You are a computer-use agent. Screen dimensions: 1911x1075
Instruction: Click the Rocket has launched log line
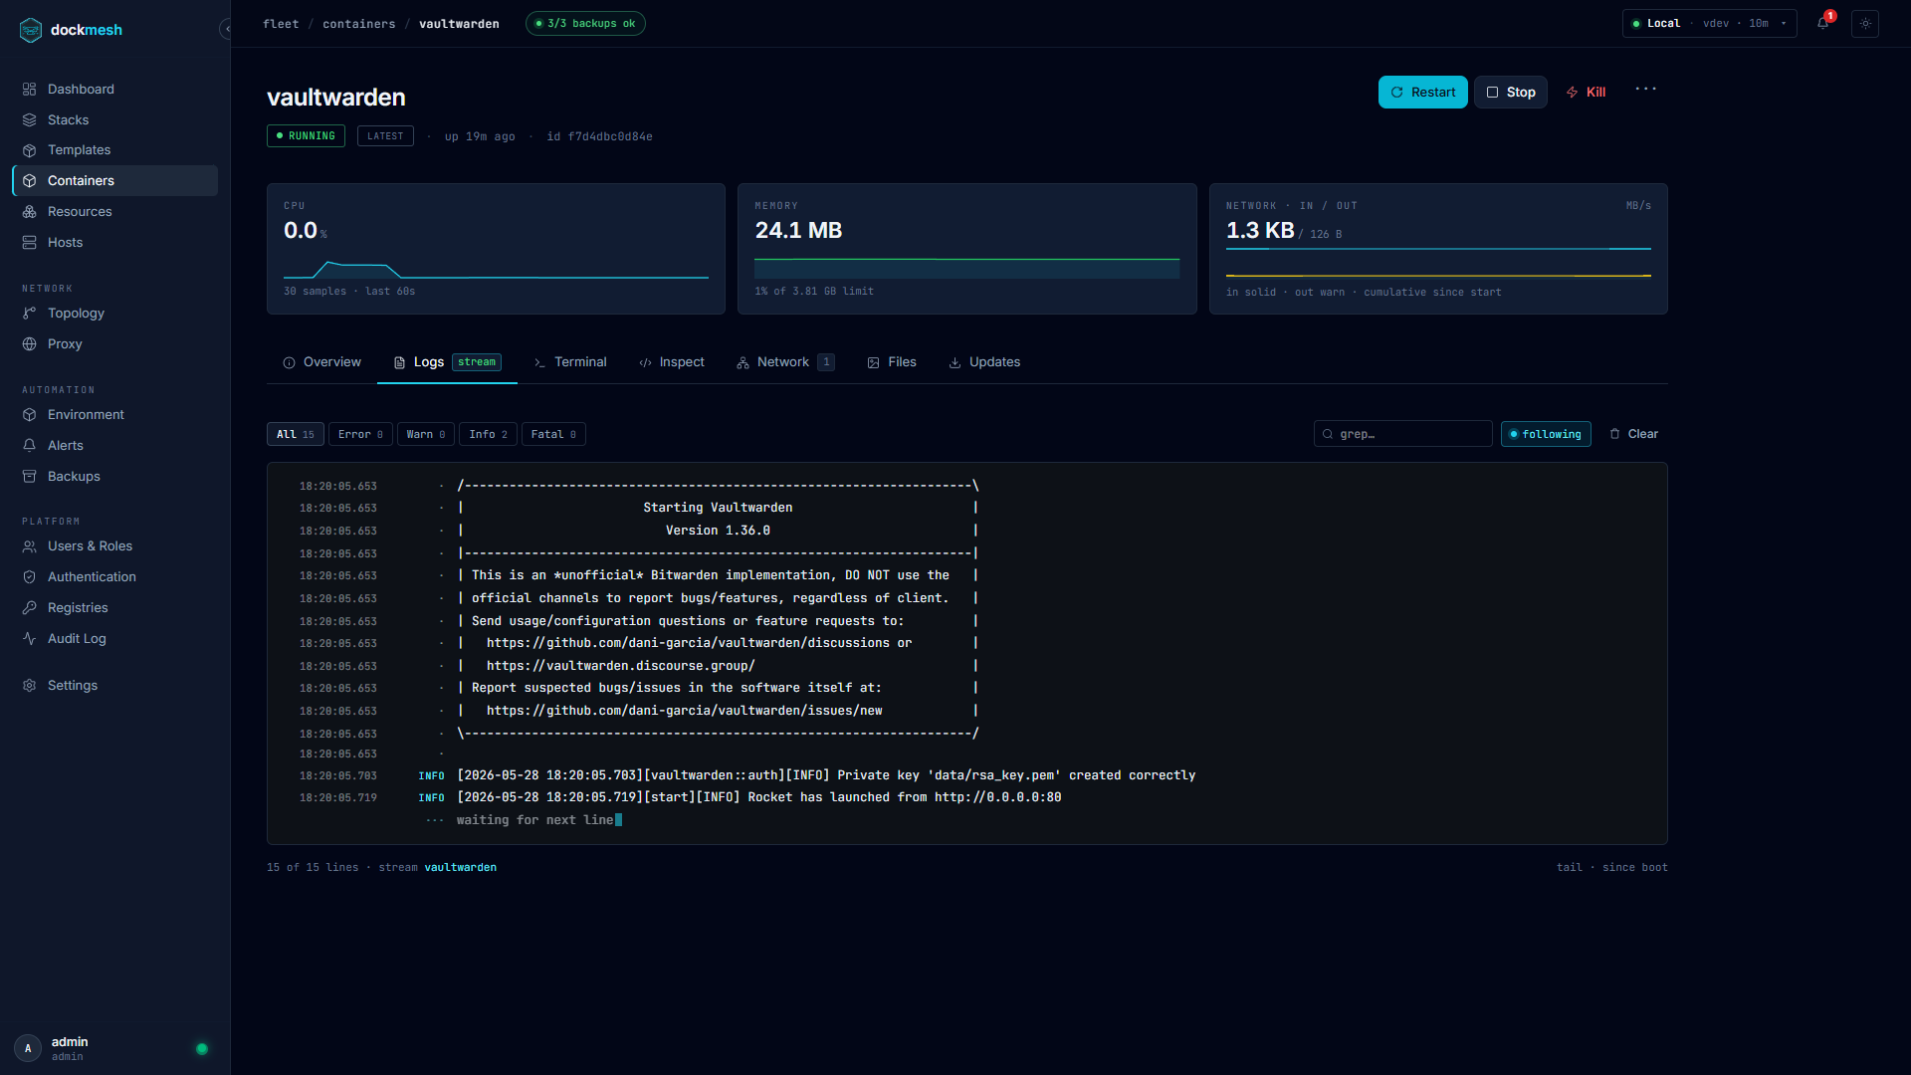point(758,797)
